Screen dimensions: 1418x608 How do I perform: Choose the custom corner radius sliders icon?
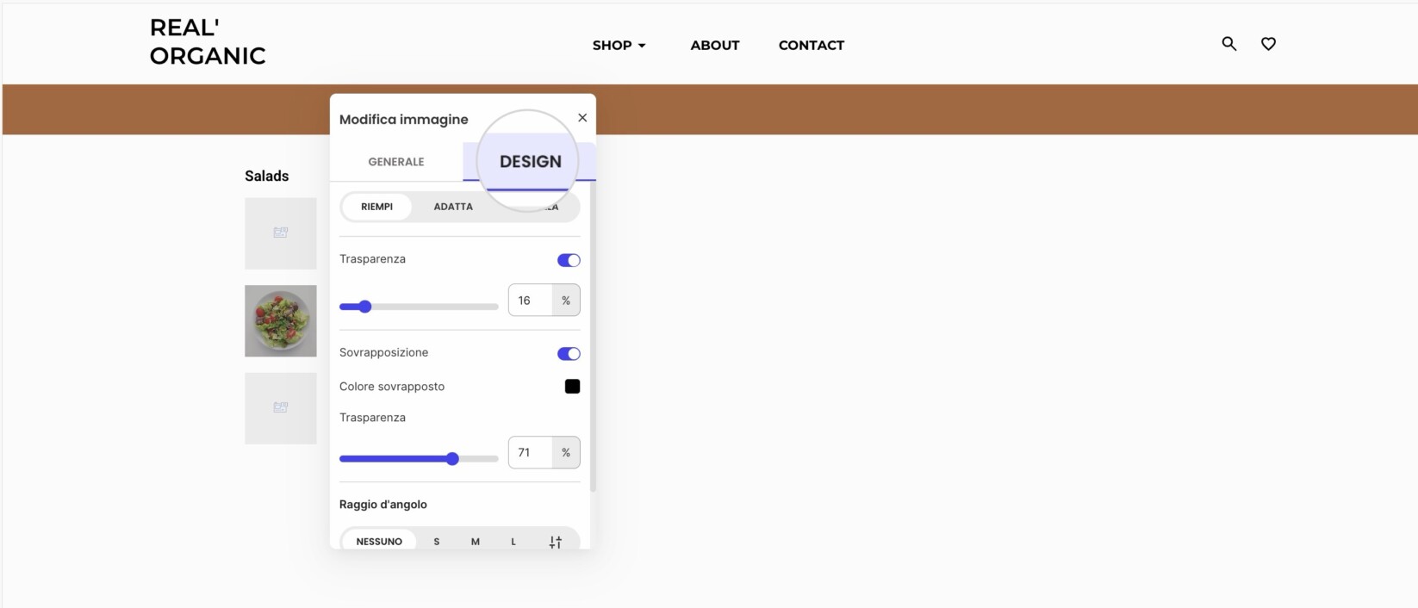556,542
